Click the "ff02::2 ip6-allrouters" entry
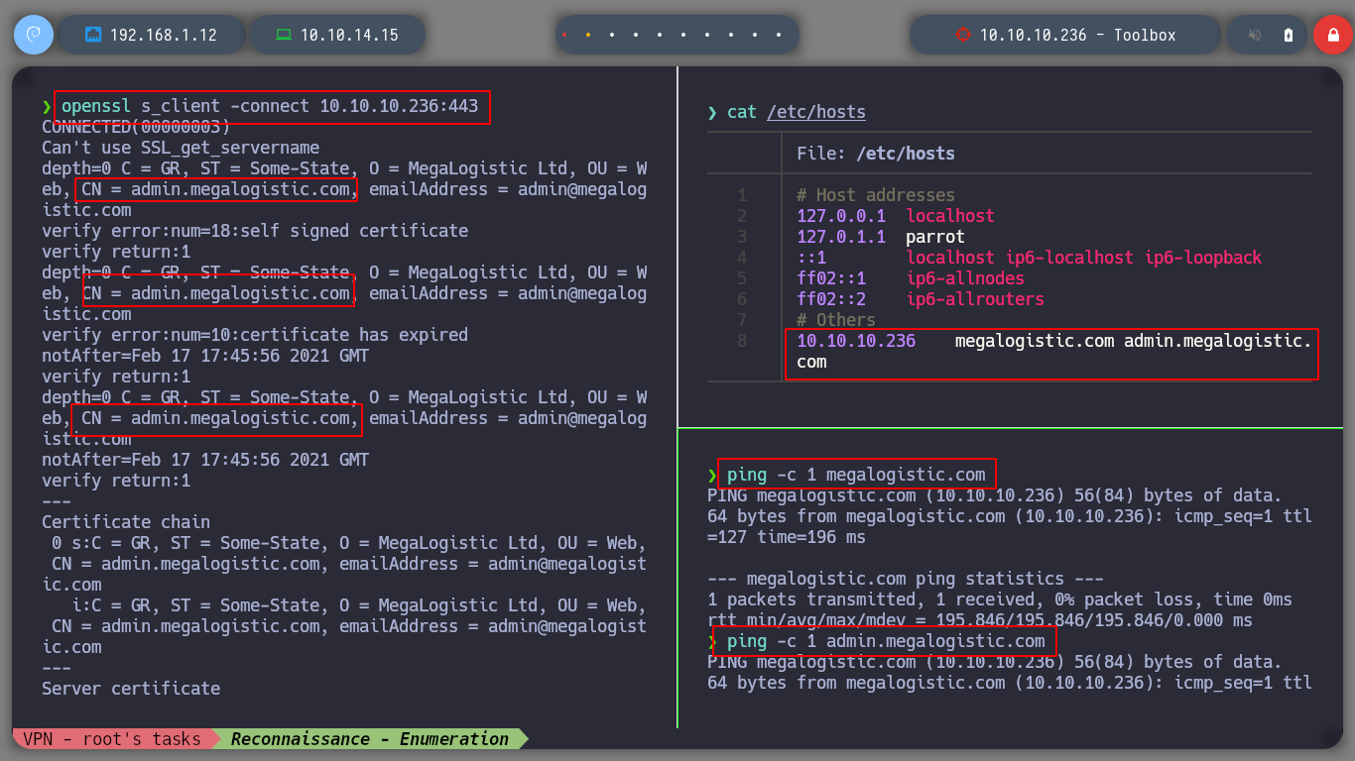This screenshot has height=761, width=1355. click(x=921, y=299)
